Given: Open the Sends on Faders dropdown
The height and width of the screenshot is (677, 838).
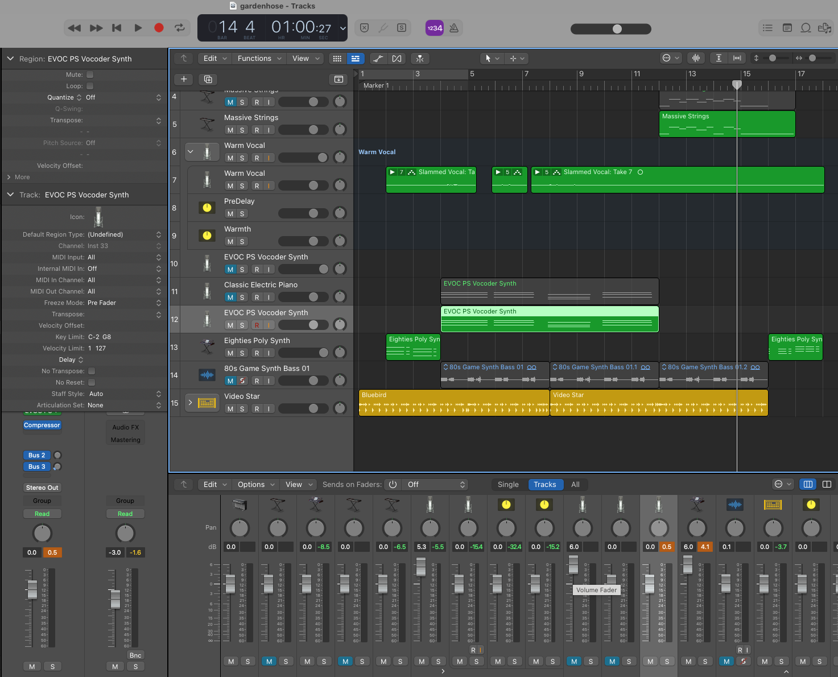Looking at the screenshot, I should click(x=435, y=485).
